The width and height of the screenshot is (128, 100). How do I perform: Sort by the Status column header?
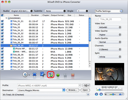coord(81,15)
